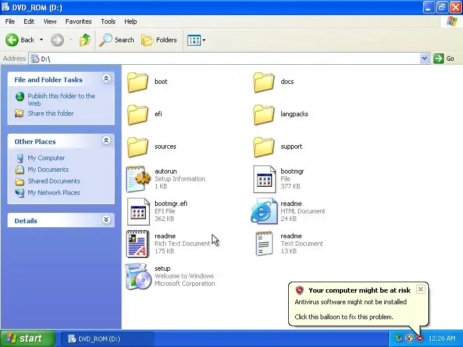Click the File and Folder Tasks heading

[x=49, y=80]
